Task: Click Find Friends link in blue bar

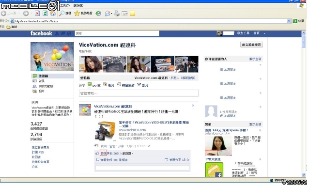Action: click(x=243, y=33)
